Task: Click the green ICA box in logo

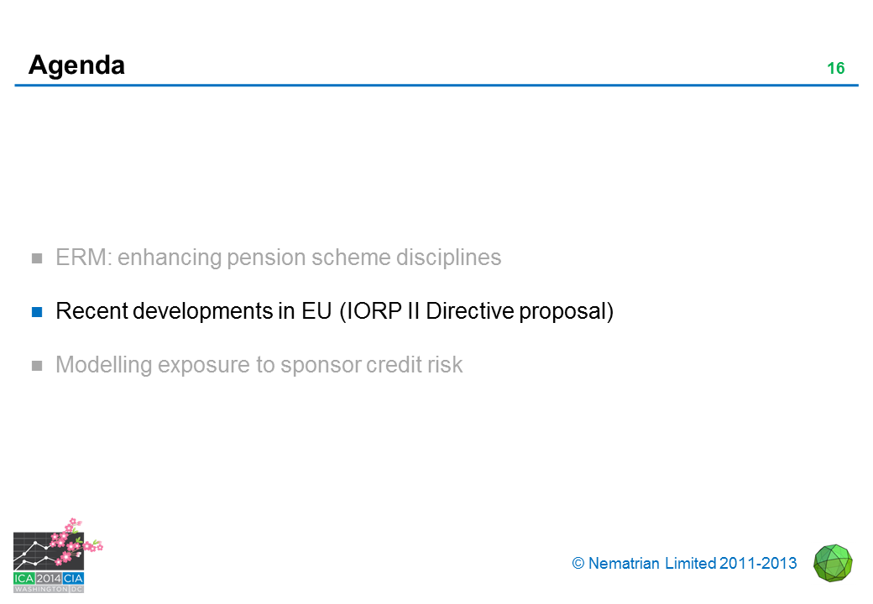Action: point(24,578)
